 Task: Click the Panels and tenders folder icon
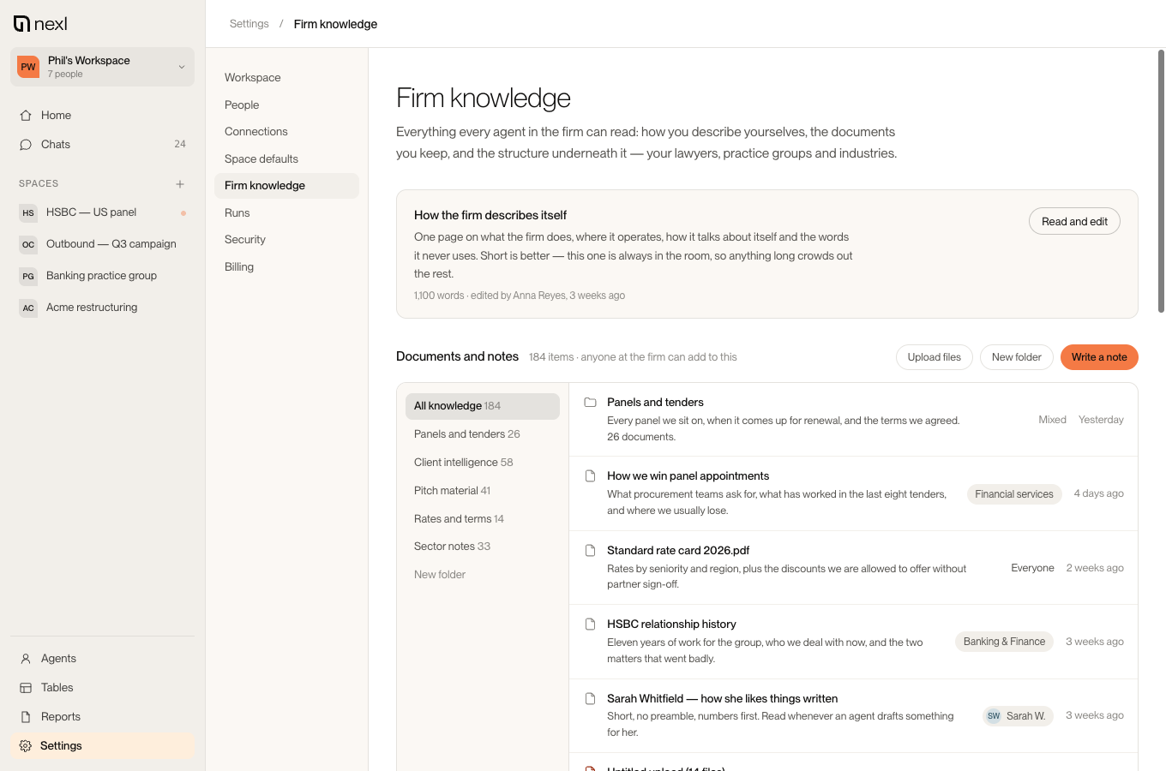pyautogui.click(x=590, y=403)
